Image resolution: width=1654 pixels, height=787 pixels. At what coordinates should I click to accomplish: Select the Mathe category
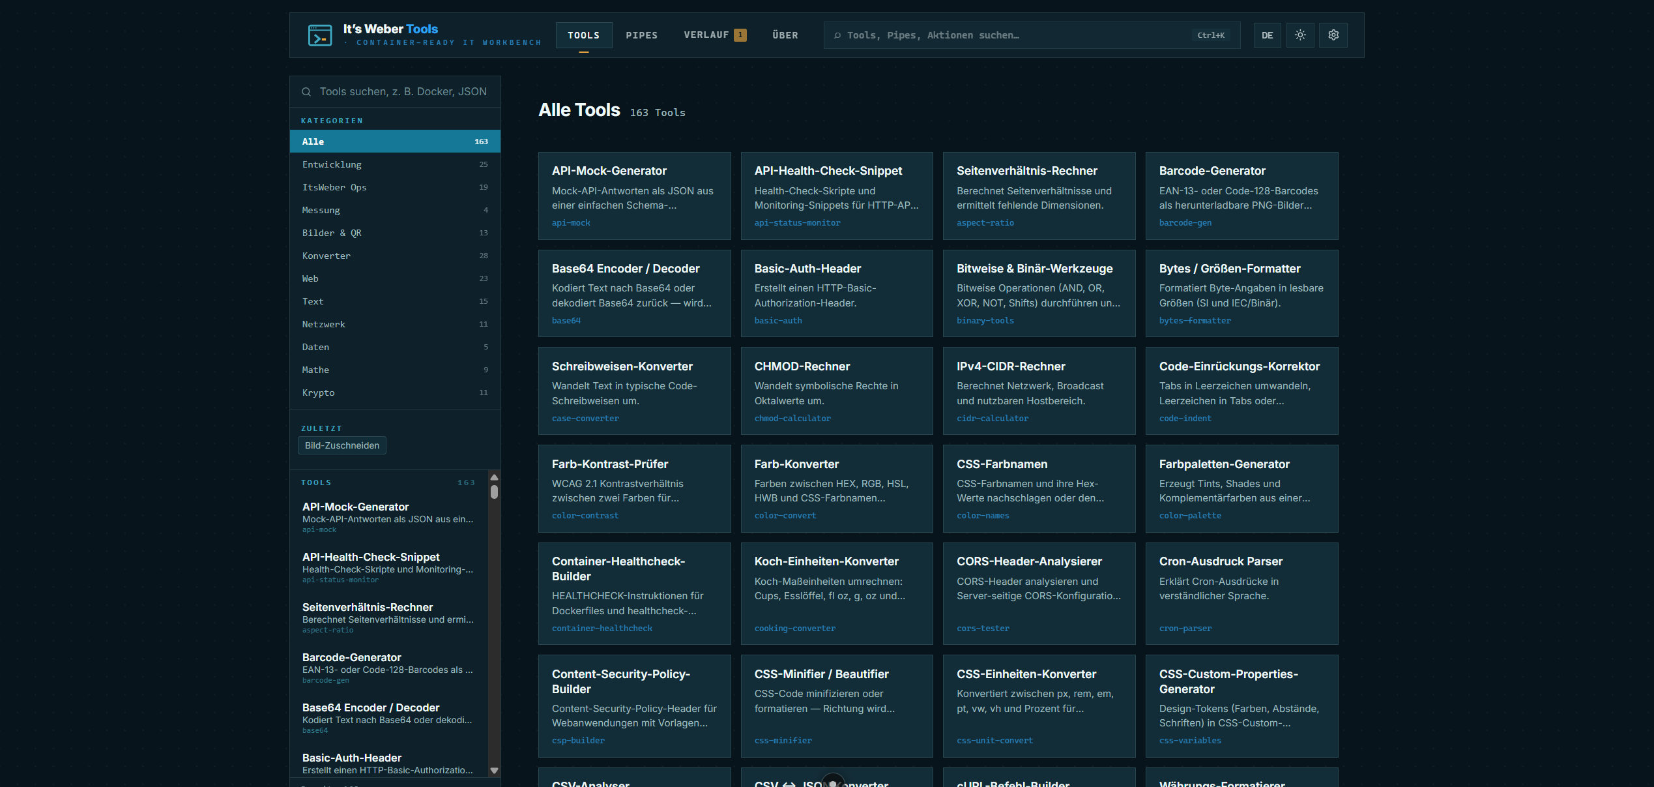tap(395, 370)
